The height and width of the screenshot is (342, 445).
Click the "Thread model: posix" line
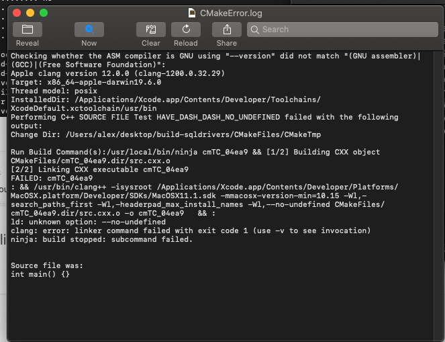[x=54, y=91]
